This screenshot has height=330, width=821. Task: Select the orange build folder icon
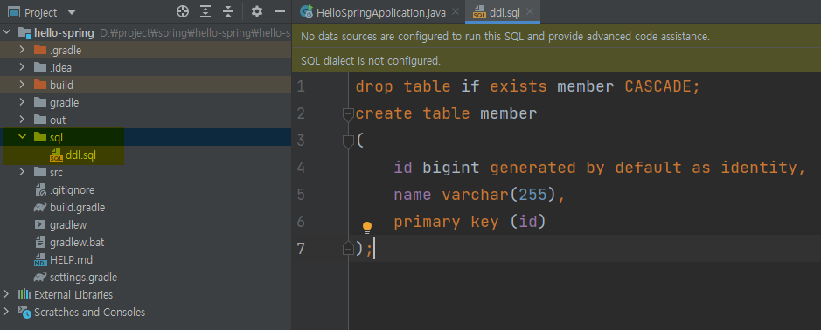tap(40, 85)
